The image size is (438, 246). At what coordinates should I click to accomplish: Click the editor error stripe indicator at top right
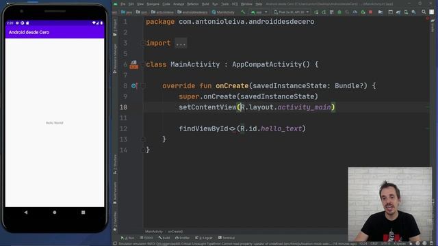click(427, 18)
